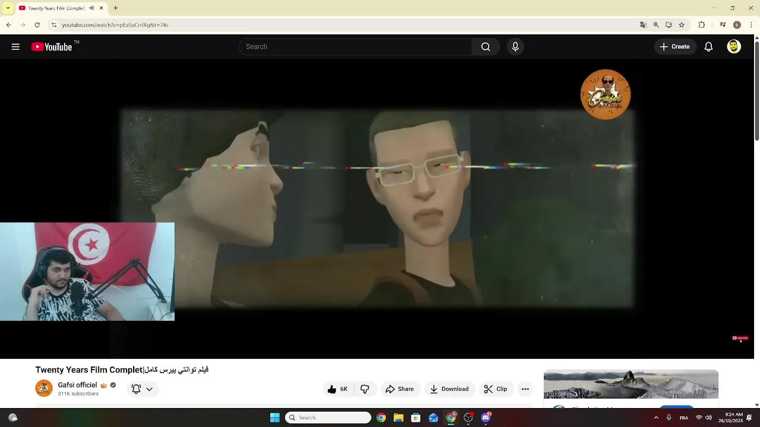Viewport: 760px width, 427px height.
Task: Open Chrome profile avatar
Action: click(737, 25)
